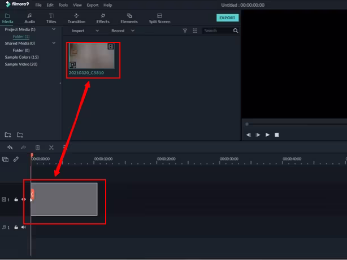Click the Undo arrow icon
The width and height of the screenshot is (347, 260).
[x=10, y=147]
